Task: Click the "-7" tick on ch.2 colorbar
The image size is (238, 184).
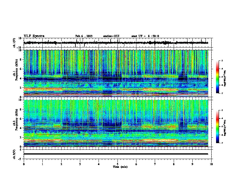Action: [x=222, y=143]
